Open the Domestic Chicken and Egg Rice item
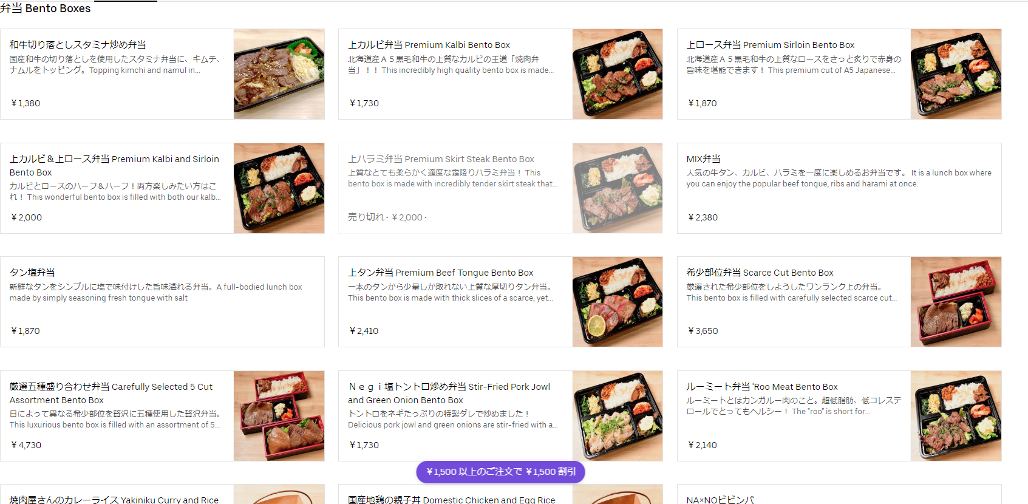This screenshot has width=1028, height=504. click(500, 494)
